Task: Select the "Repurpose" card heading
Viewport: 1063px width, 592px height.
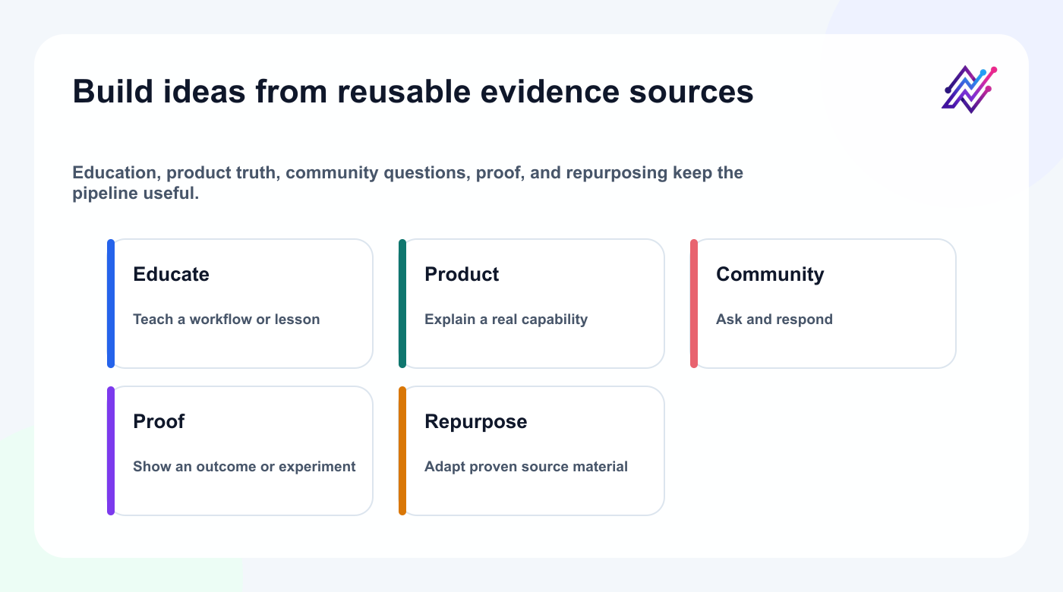Action: pyautogui.click(x=475, y=421)
